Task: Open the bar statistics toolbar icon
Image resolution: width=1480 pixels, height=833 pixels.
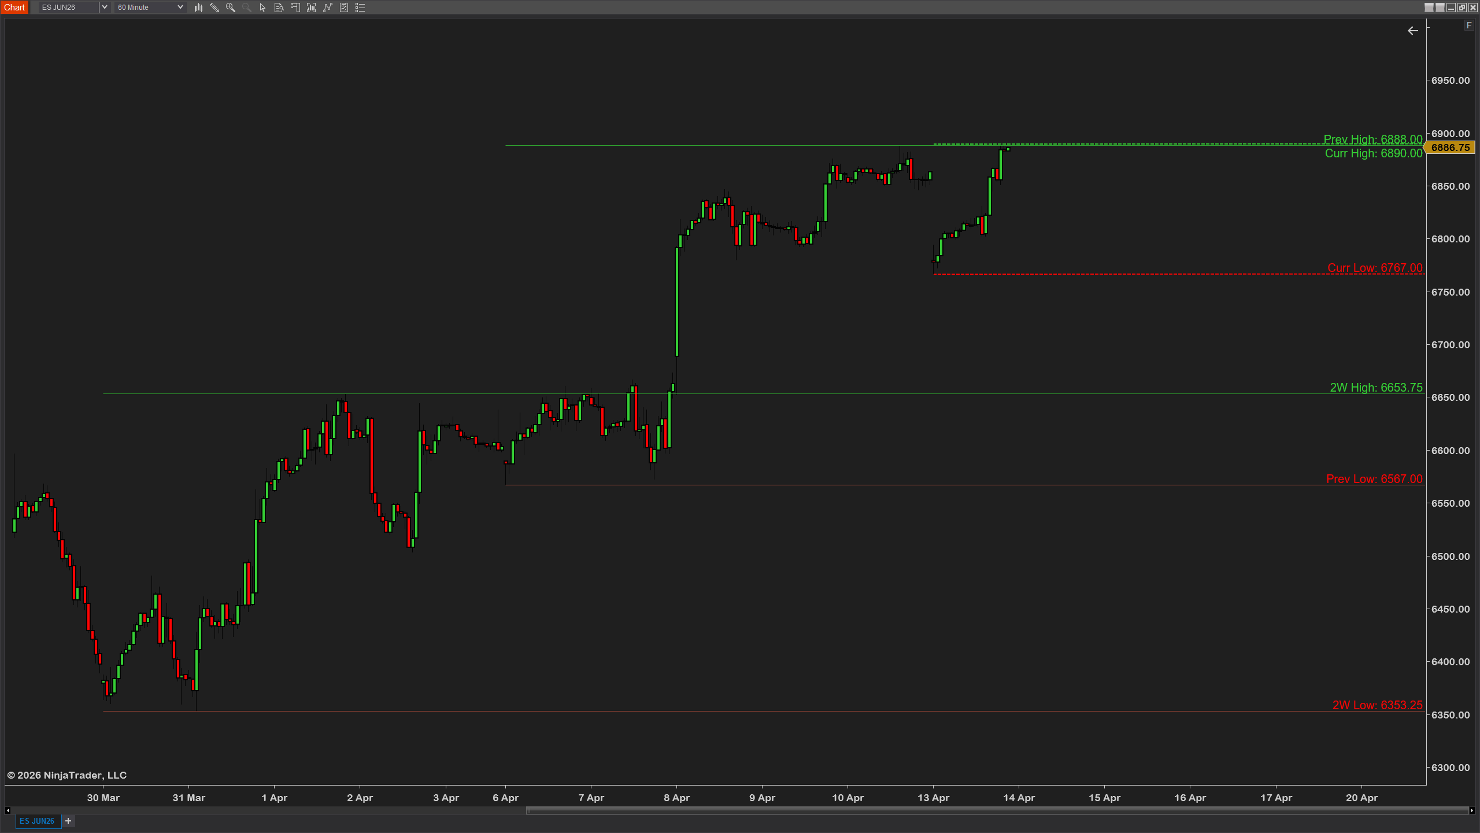Action: click(312, 8)
